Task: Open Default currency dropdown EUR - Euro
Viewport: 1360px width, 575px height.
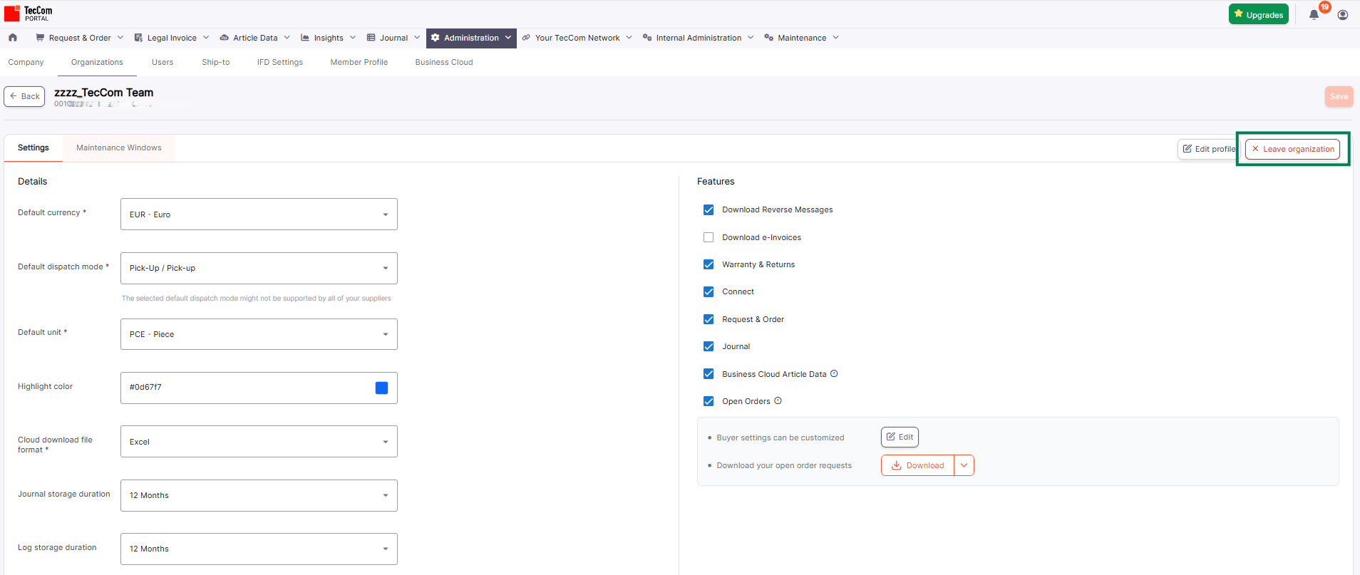Action: pos(259,214)
